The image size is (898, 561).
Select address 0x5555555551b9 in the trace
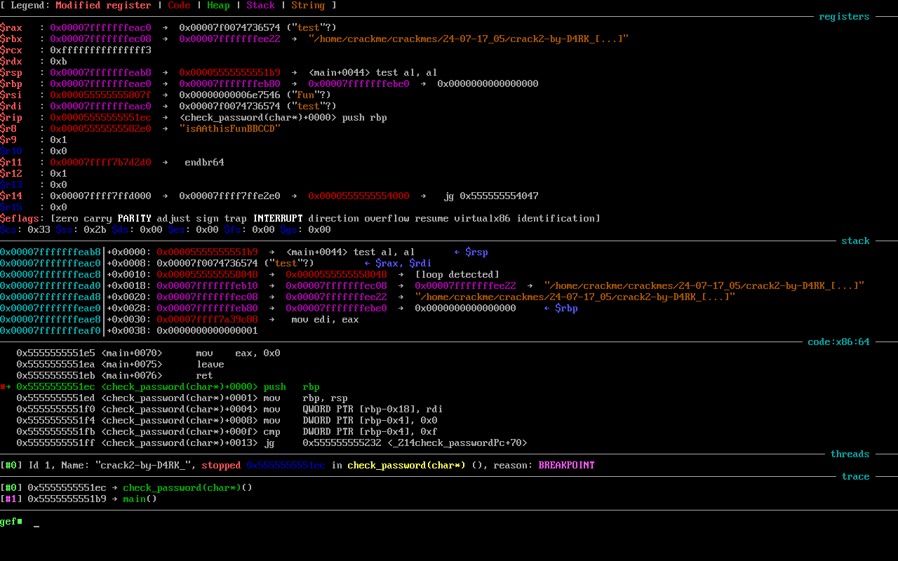67,499
